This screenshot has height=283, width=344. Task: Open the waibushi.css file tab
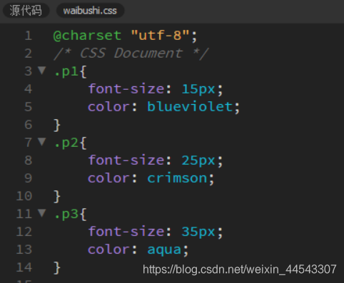click(90, 11)
